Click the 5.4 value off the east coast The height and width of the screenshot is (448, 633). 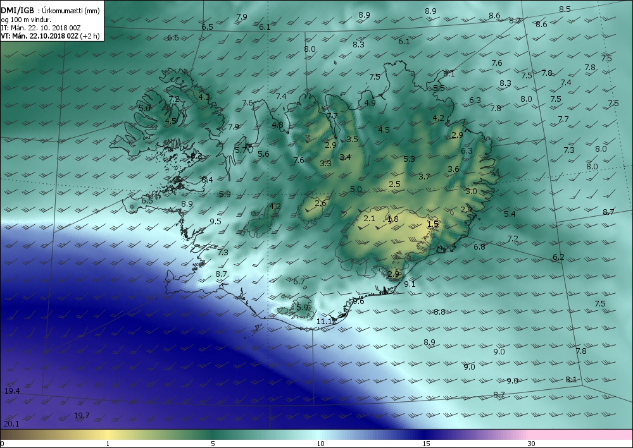[x=510, y=214]
